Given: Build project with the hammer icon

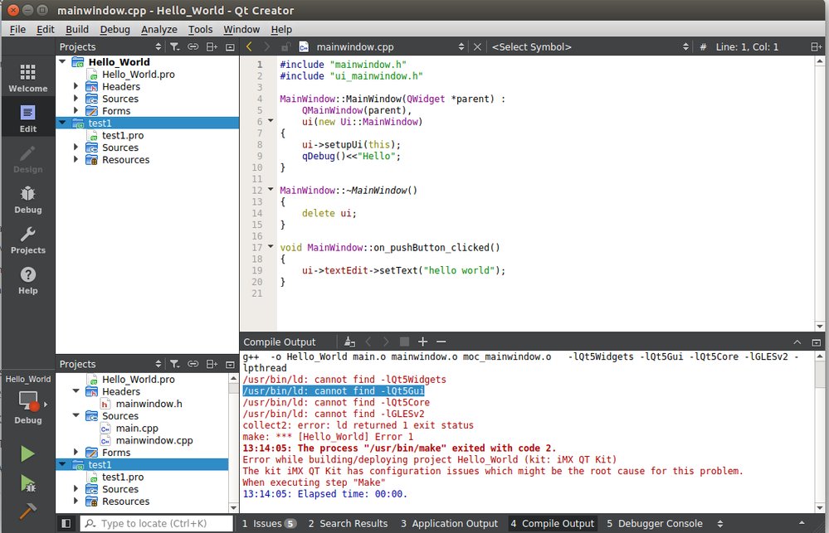Looking at the screenshot, I should pyautogui.click(x=27, y=511).
